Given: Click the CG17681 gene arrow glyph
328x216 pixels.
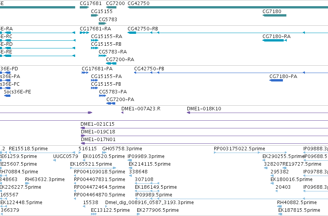Looking at the screenshot, I should tap(84, 7).
